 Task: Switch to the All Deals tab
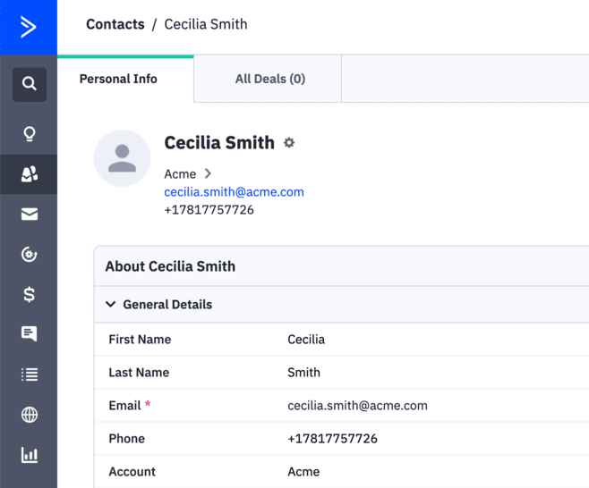(269, 79)
